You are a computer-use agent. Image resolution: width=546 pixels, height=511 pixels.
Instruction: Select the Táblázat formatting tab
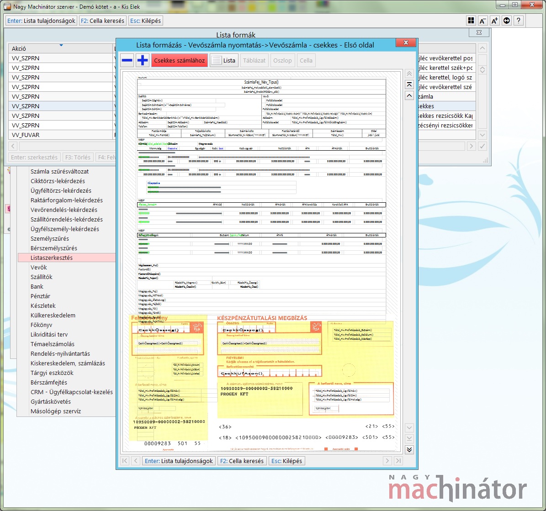coord(254,60)
